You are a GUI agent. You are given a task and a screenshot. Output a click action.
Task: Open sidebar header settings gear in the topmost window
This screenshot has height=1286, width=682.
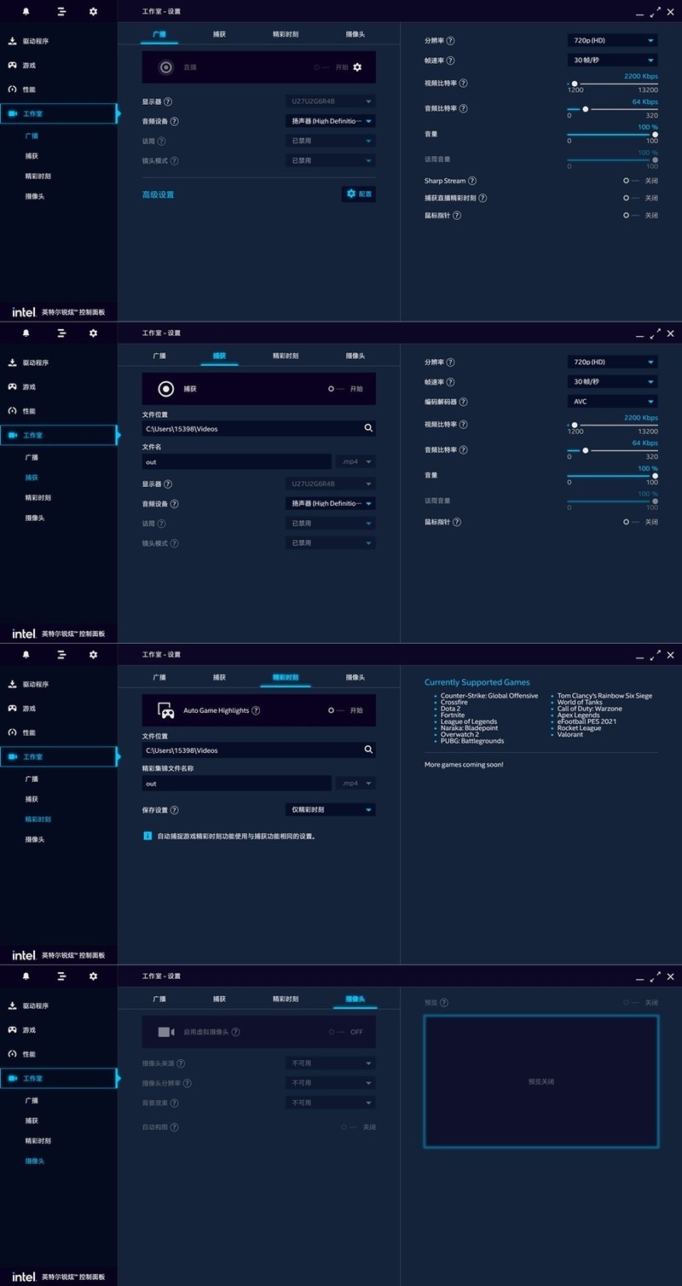[93, 11]
